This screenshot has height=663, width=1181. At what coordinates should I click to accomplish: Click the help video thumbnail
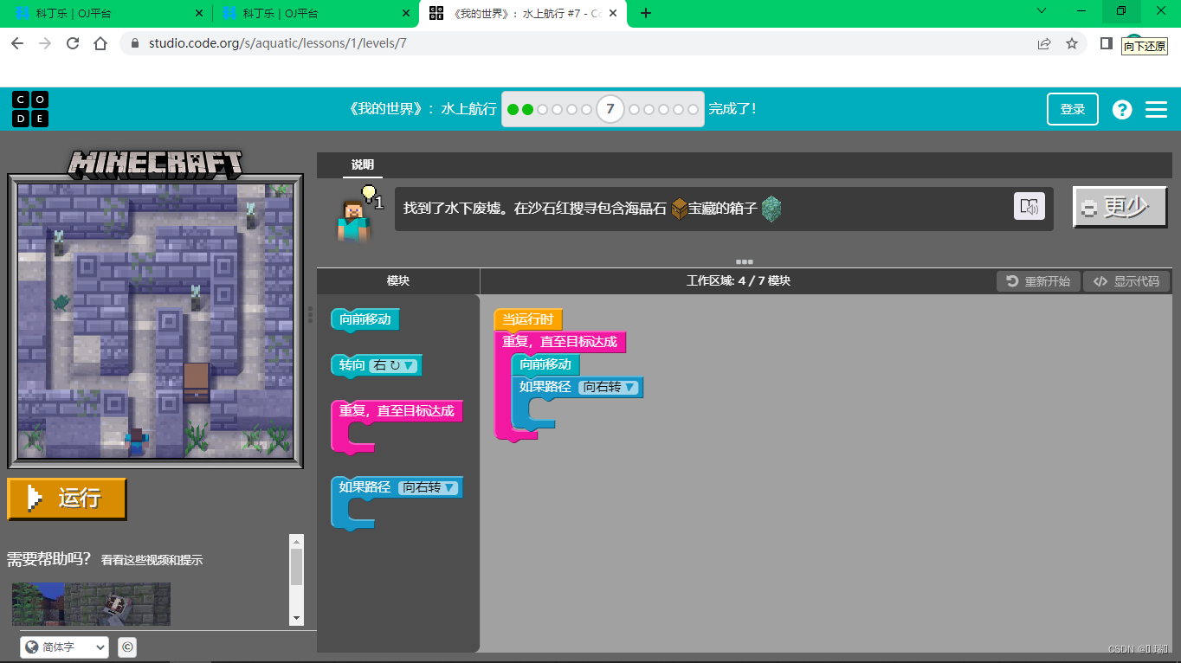click(91, 604)
